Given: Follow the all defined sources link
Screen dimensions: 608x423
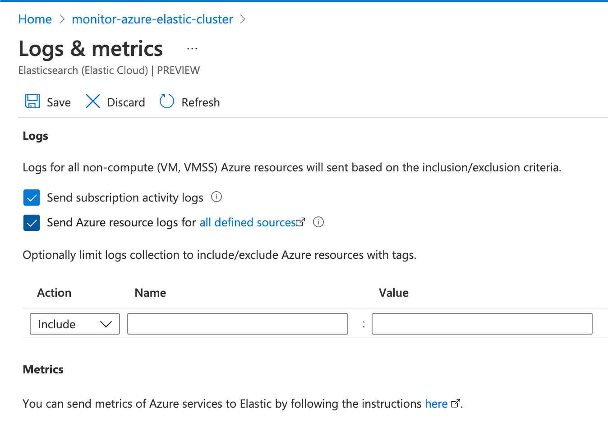Looking at the screenshot, I should pyautogui.click(x=247, y=222).
